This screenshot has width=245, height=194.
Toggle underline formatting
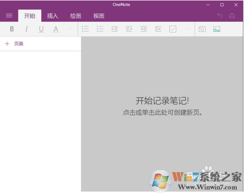click(41, 29)
